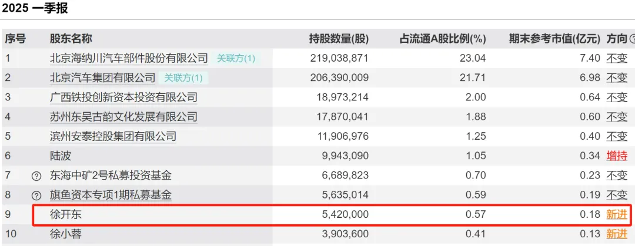This screenshot has width=635, height=246.
Task: Select the 苏州东吴古韵文化发展有限公司 link
Action: point(123,117)
